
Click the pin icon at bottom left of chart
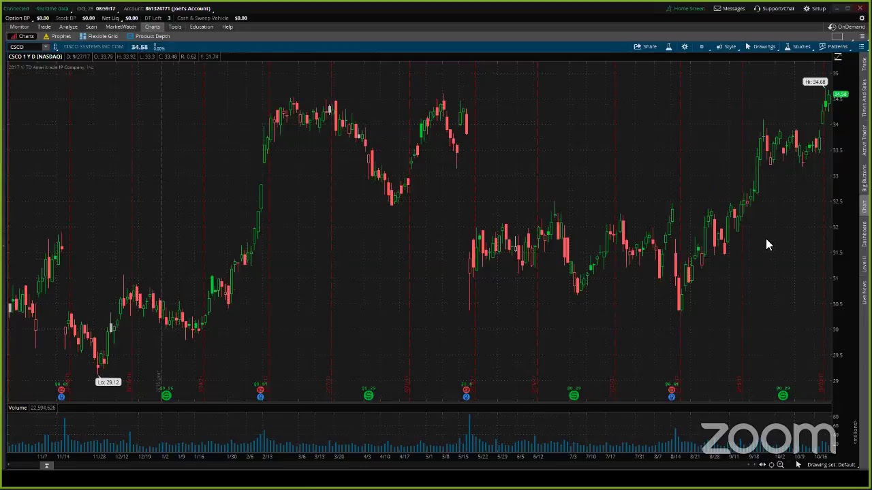pos(47,465)
